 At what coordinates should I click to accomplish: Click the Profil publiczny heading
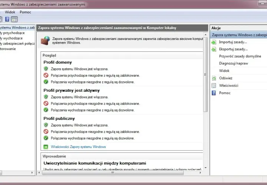[59, 118]
